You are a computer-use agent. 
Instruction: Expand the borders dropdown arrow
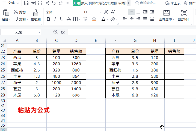(79, 19)
